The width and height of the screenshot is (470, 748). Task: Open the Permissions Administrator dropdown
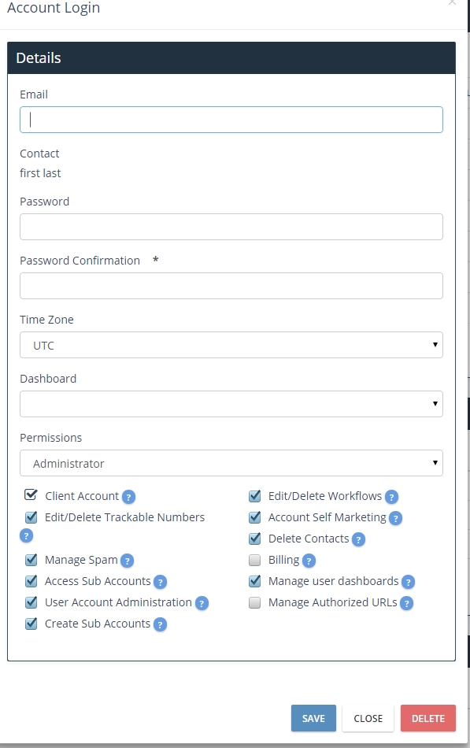coord(231,463)
